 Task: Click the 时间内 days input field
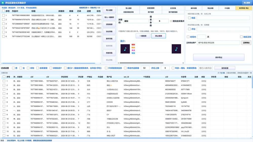pyautogui.click(x=202, y=37)
